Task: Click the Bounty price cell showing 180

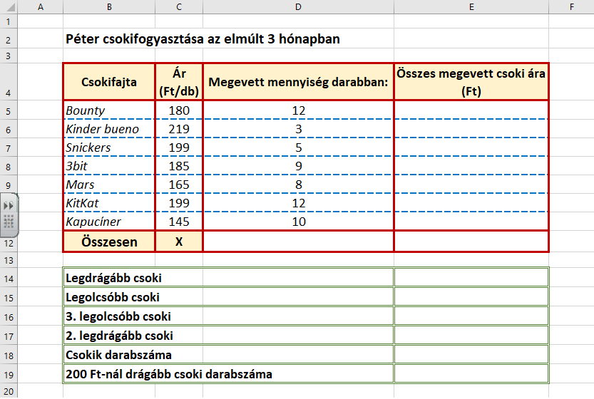Action: pyautogui.click(x=179, y=110)
